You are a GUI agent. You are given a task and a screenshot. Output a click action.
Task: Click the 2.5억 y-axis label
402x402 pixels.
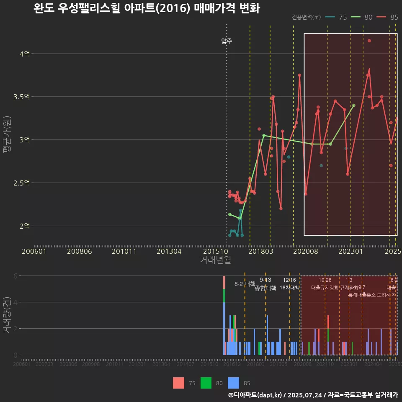[x=22, y=183]
